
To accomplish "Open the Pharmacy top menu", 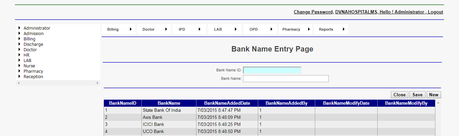I will [x=296, y=29].
